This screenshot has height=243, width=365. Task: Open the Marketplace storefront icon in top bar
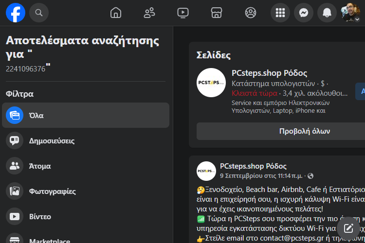click(217, 13)
